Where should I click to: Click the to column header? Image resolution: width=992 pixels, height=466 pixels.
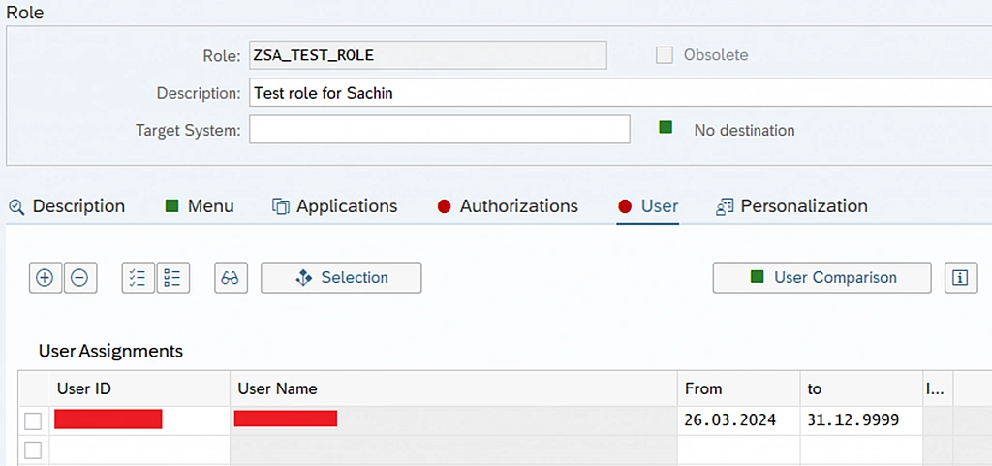861,388
